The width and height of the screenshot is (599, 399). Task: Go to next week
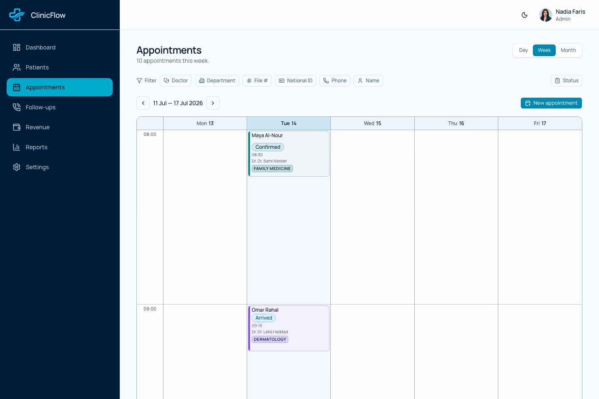(213, 103)
